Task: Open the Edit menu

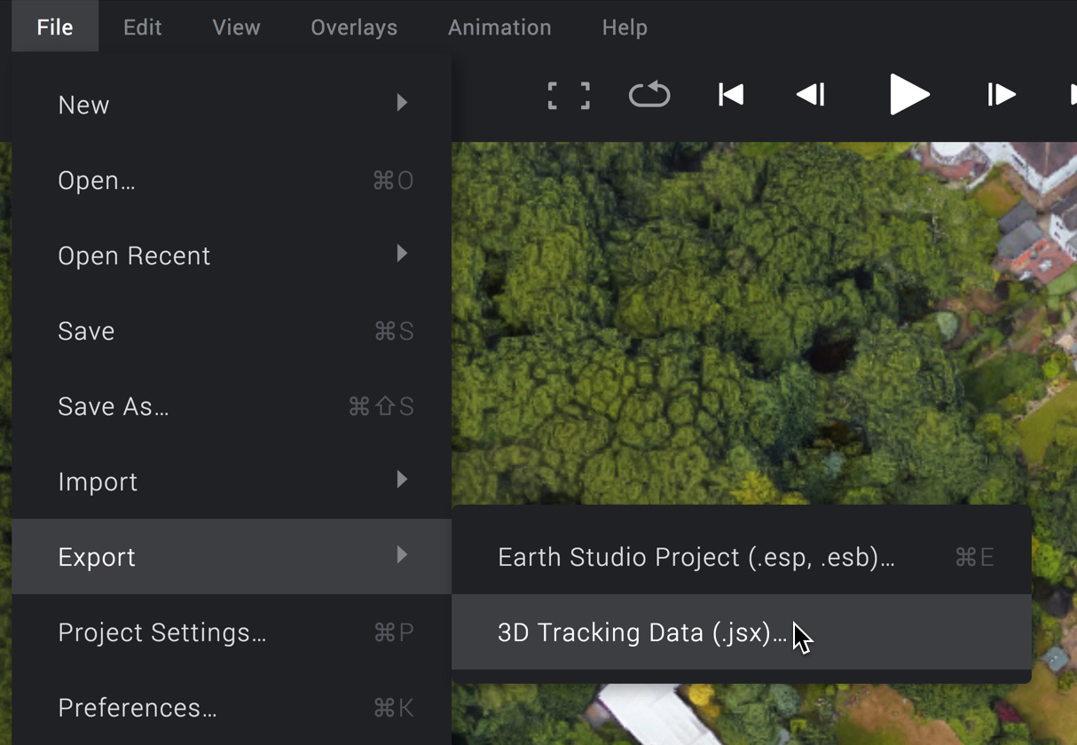Action: click(143, 27)
